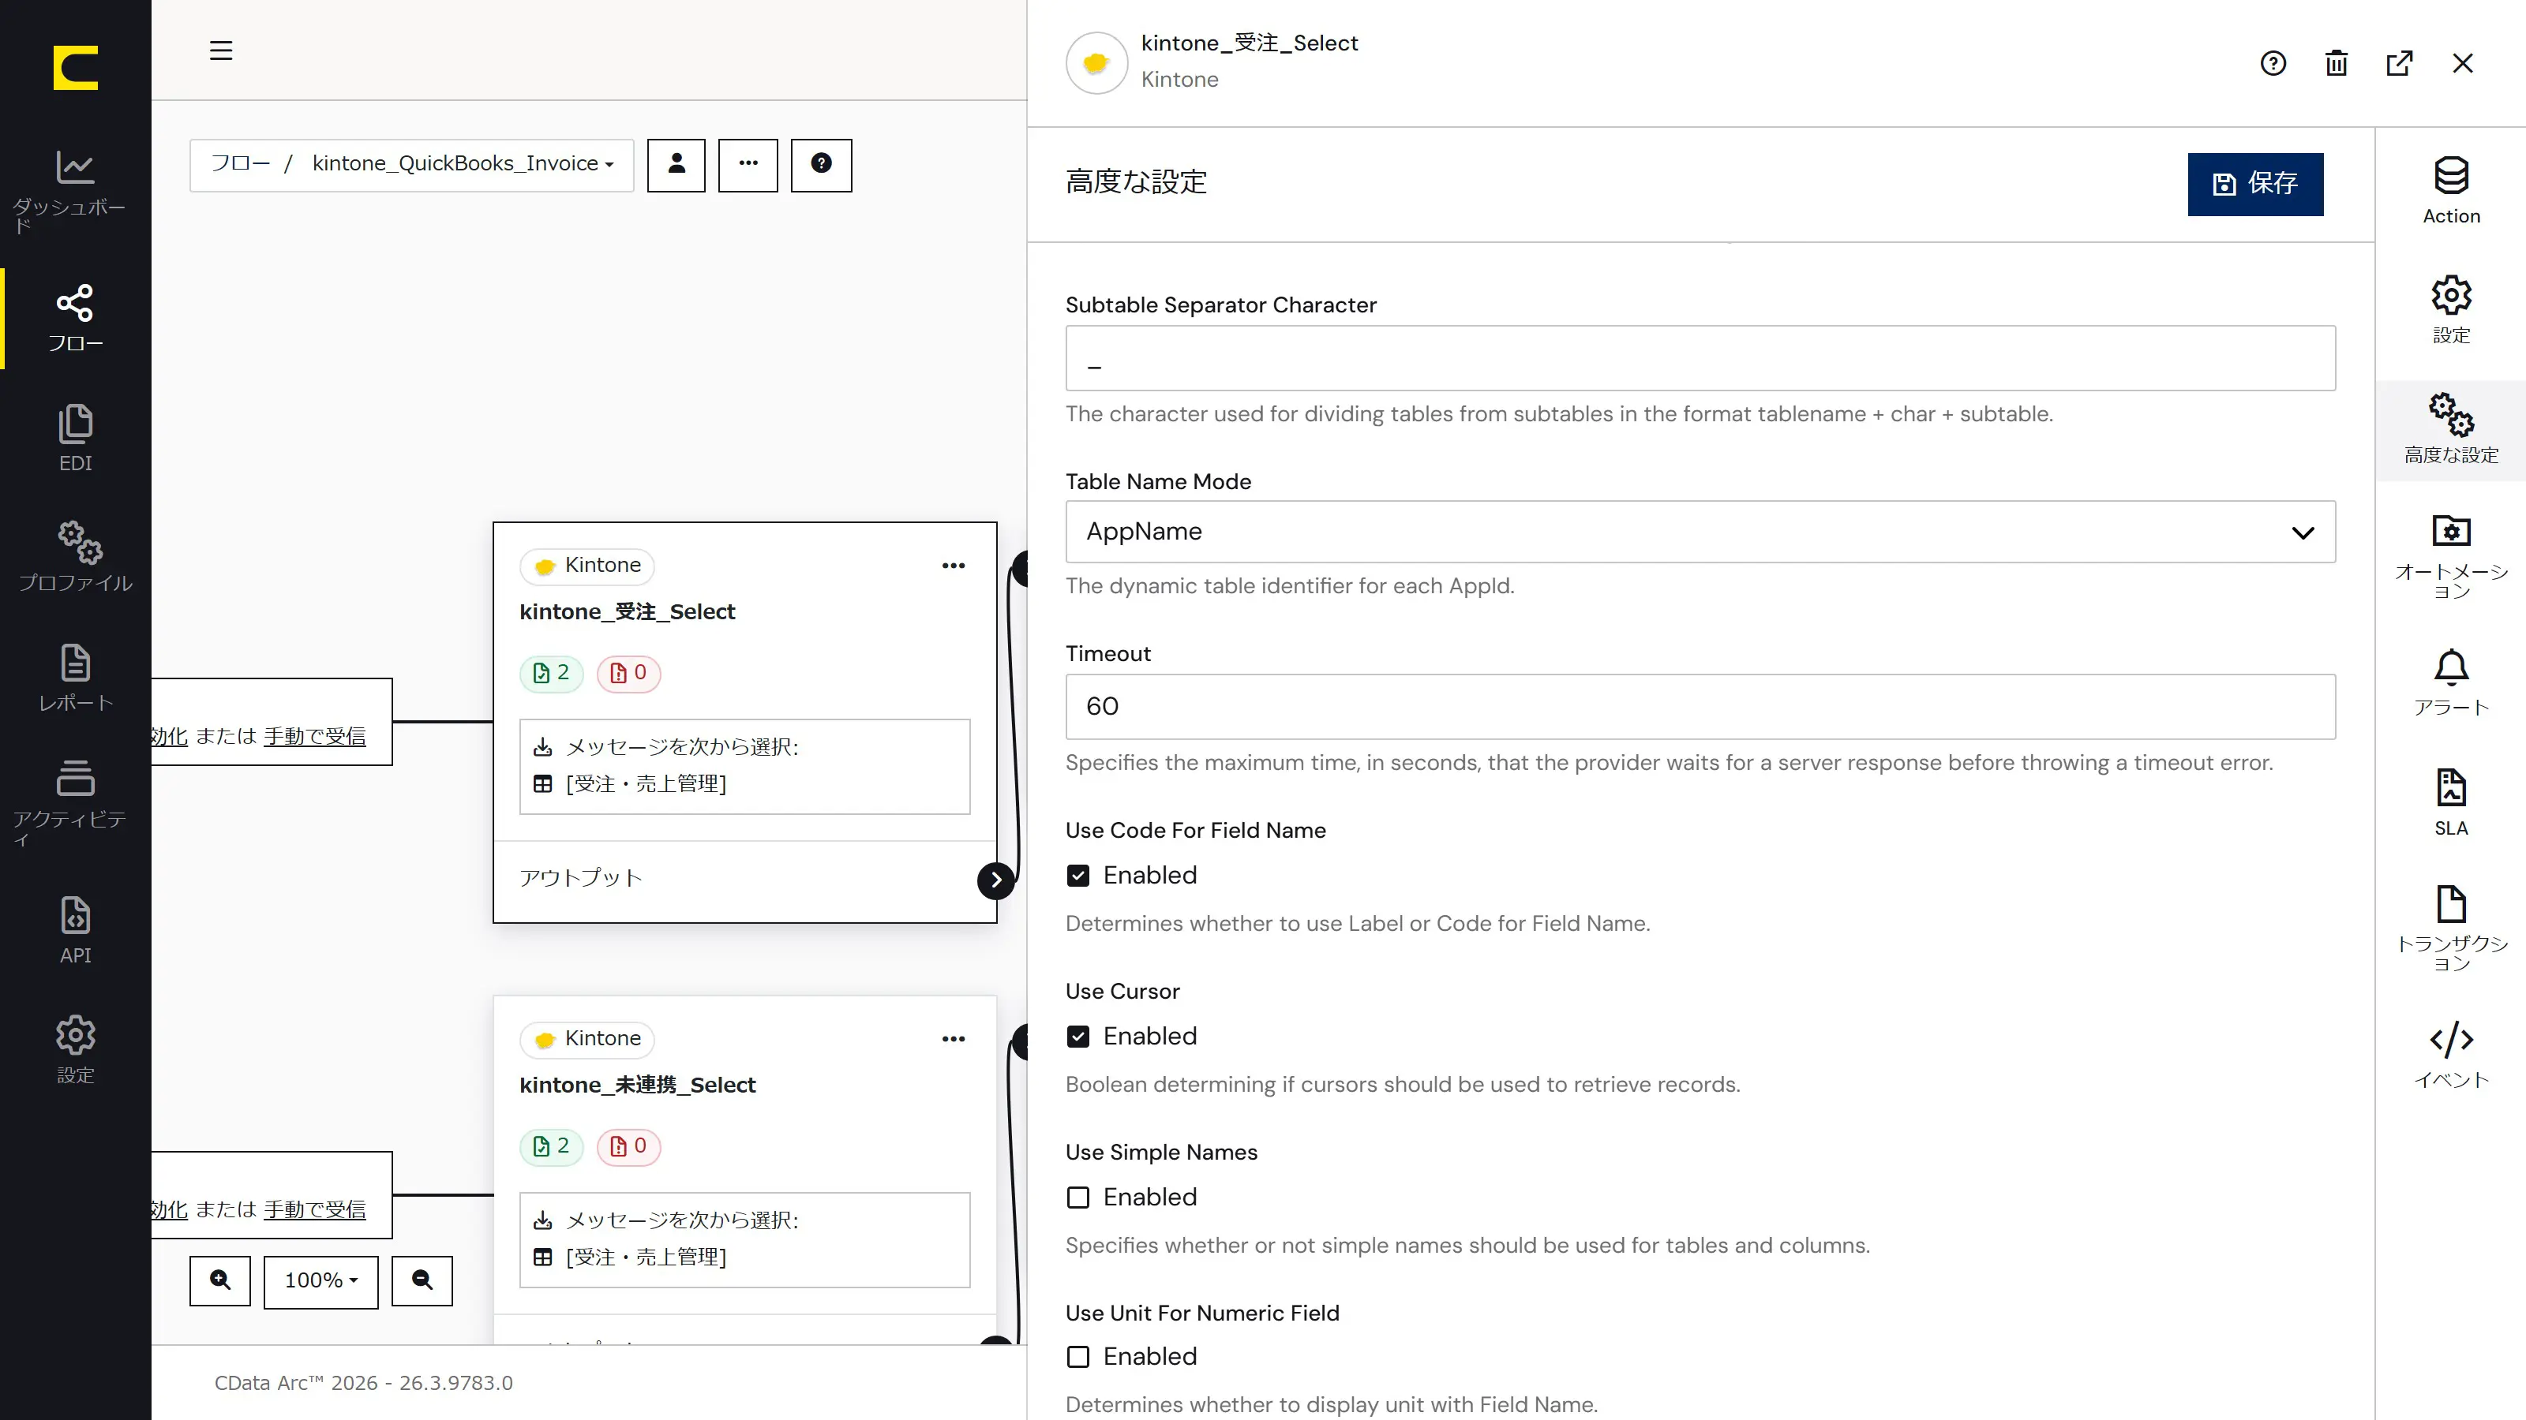
Task: Open connector in new window icon
Action: pyautogui.click(x=2399, y=64)
